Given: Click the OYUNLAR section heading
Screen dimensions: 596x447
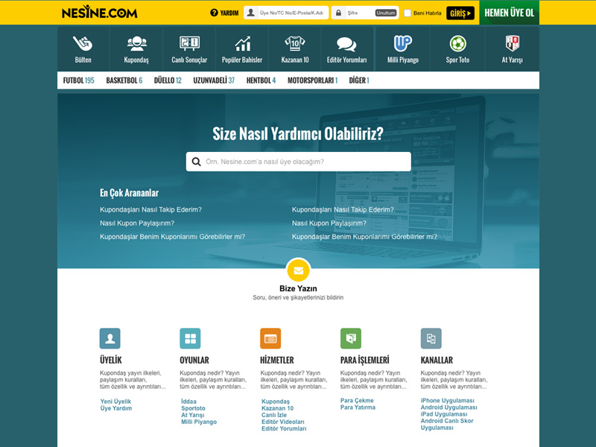Looking at the screenshot, I should [x=194, y=360].
